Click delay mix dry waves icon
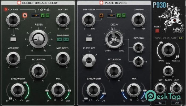This screenshot has width=186, height=106. pos(55,100)
